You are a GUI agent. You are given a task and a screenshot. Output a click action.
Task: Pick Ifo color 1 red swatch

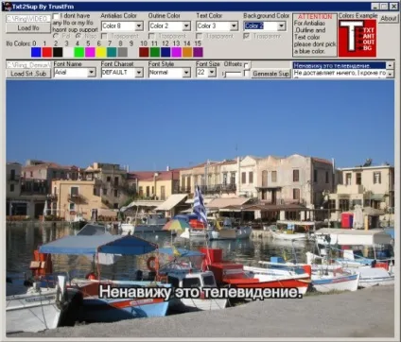point(47,52)
